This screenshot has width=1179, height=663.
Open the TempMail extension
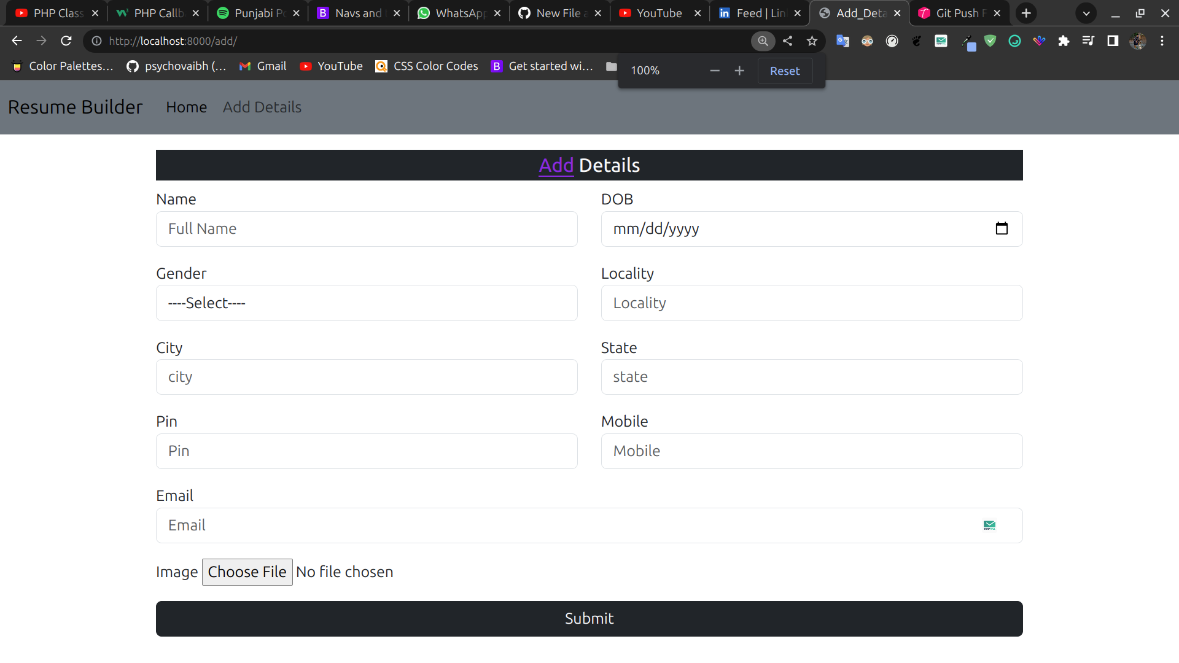click(x=941, y=41)
